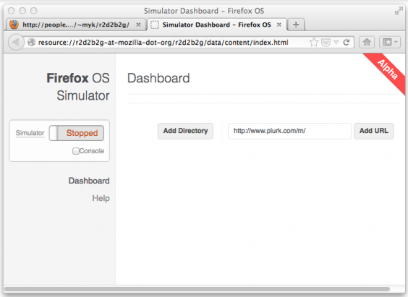Click the Firefox logo favicon on first tab
The height and width of the screenshot is (297, 408).
(x=14, y=25)
